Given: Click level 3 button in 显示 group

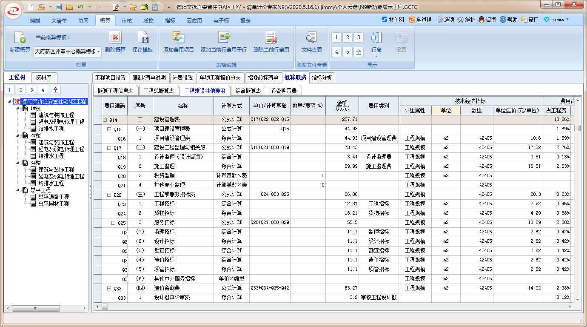Looking at the screenshot, I should tap(359, 37).
